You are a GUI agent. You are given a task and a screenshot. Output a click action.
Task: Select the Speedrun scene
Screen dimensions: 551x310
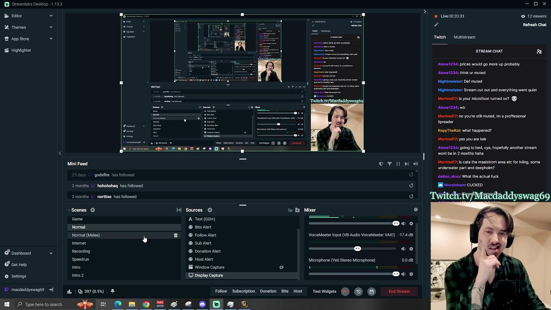tap(124, 260)
